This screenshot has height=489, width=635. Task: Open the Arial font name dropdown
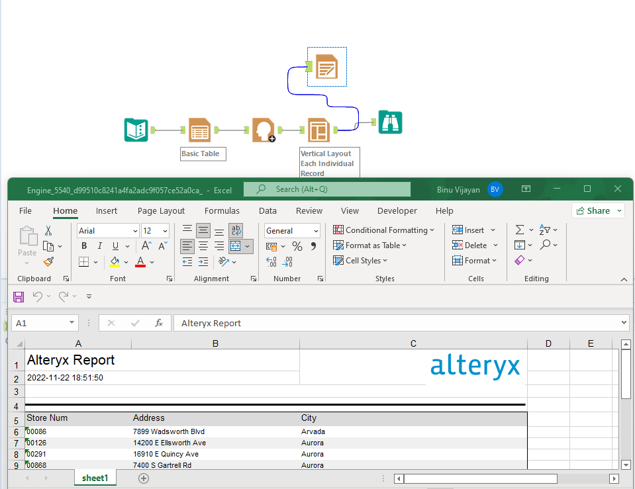coord(134,230)
